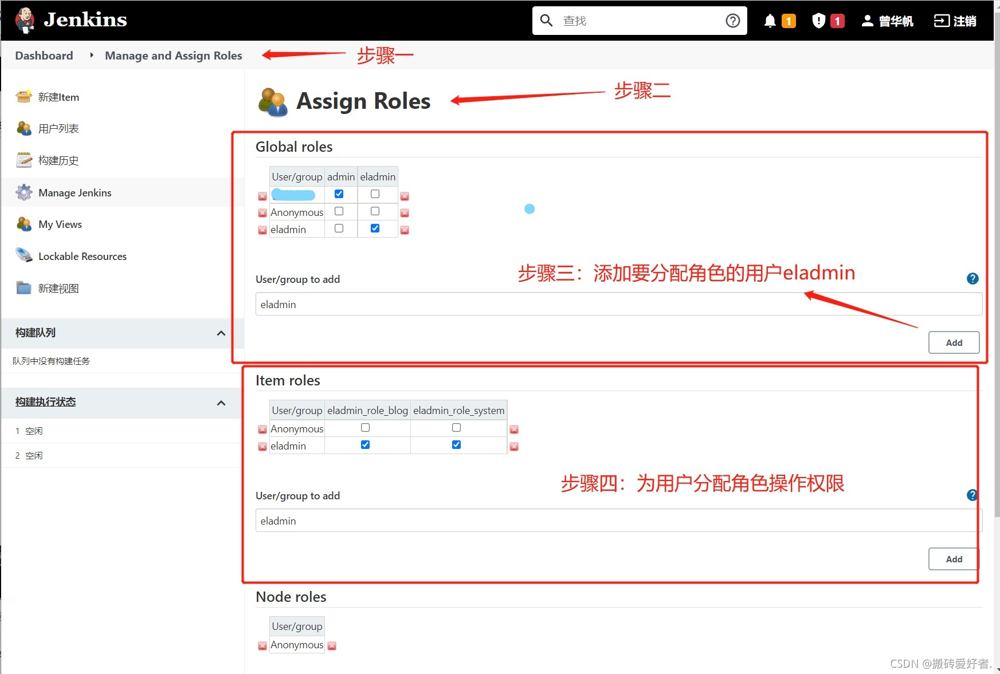Uncheck admin role for the masked first user
Image resolution: width=1000 pixels, height=674 pixels.
339,194
